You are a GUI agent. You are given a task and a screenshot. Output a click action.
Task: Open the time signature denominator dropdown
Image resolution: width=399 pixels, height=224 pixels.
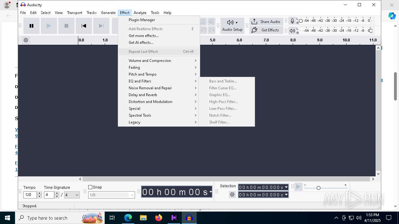72,195
